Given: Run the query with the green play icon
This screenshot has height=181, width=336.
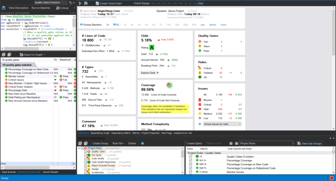Looking at the screenshot, I should coord(80,3).
